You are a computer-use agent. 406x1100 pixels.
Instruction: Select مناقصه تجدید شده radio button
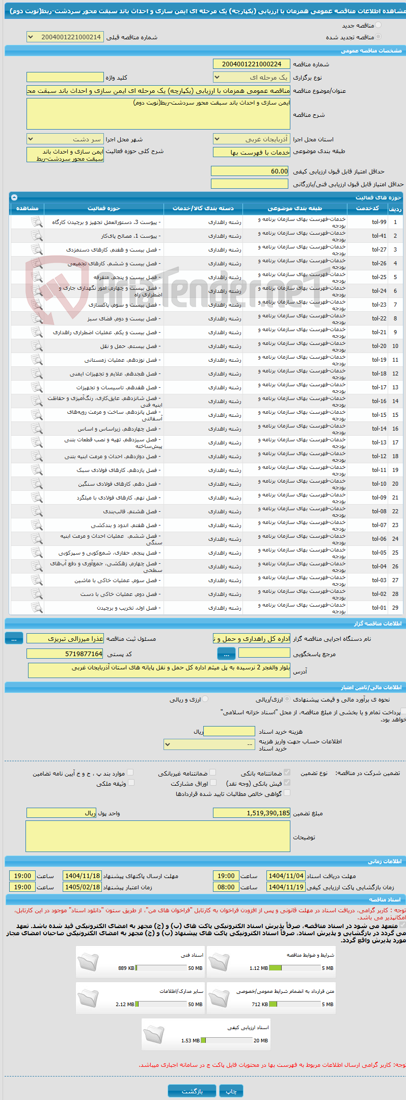pos(377,37)
